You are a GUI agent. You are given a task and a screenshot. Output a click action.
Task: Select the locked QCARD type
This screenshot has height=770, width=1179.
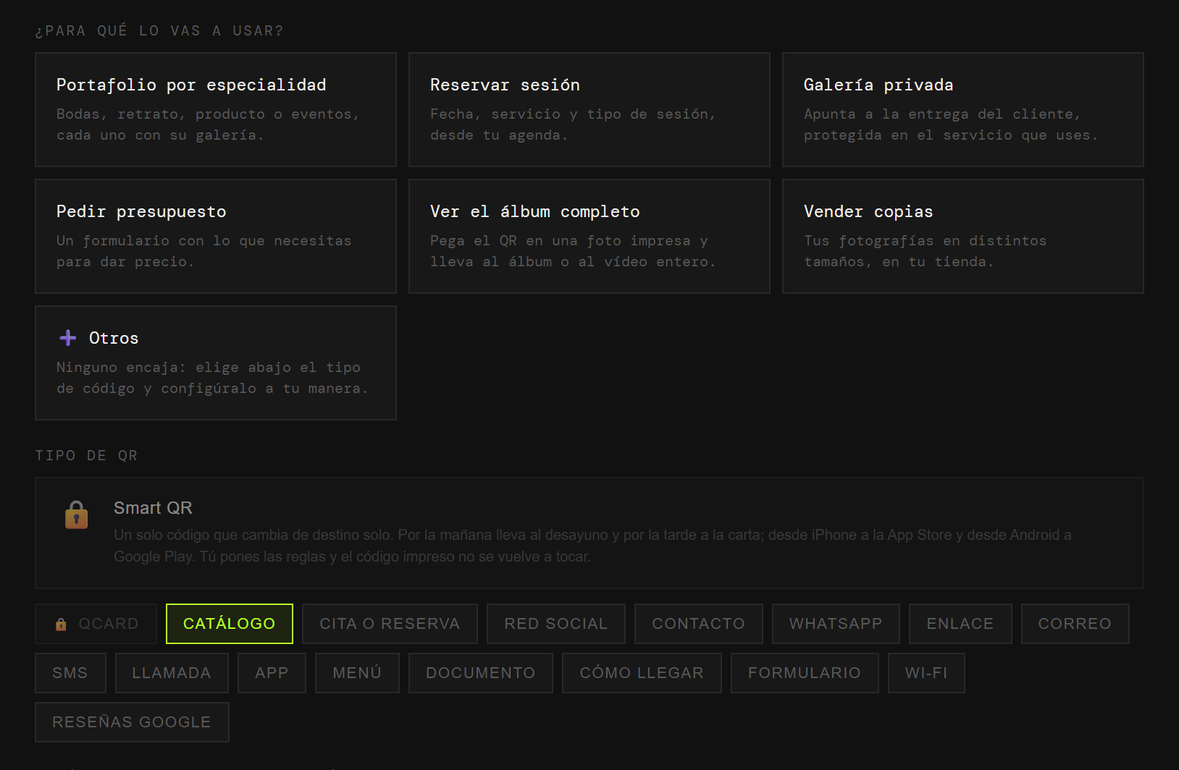point(96,624)
